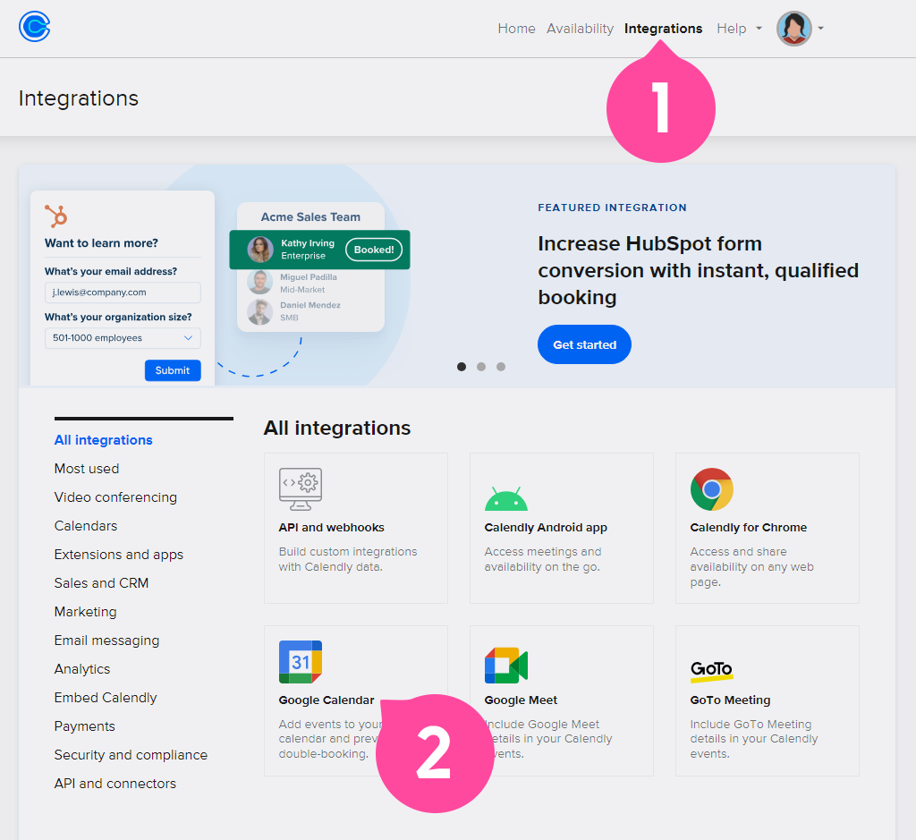Select the second carousel dot
The width and height of the screenshot is (916, 840).
coord(480,367)
